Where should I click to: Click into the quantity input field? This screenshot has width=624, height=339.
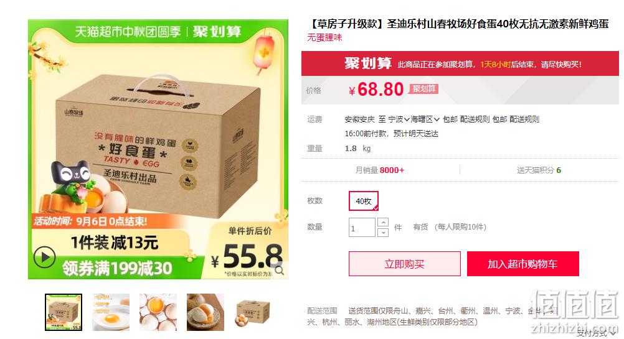click(x=362, y=228)
